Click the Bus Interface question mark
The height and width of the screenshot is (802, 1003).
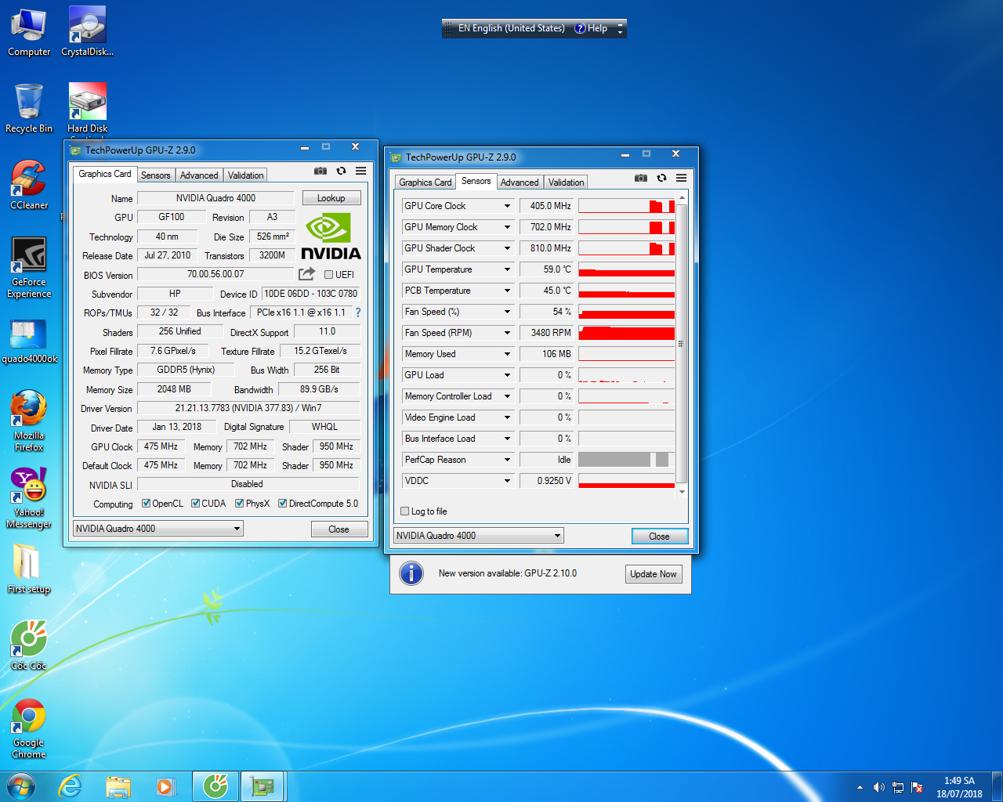coord(358,312)
